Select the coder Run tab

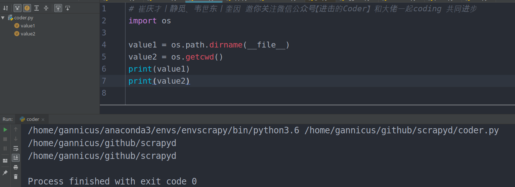(33, 119)
